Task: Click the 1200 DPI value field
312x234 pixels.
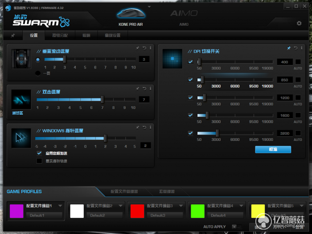Action: [x=285, y=98]
